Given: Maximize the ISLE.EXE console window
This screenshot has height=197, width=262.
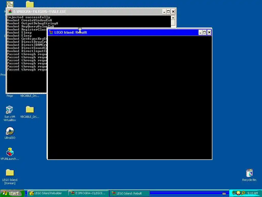Looking at the screenshot, I should 168,12.
